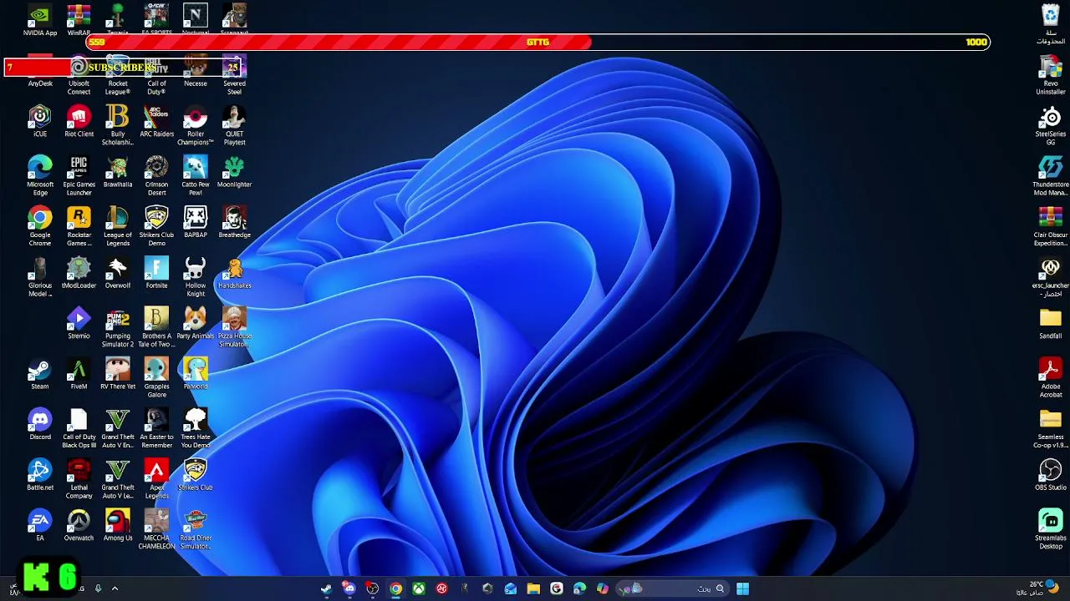Select the Road Diner Simulator desktop icon
This screenshot has height=601, width=1070.
click(196, 530)
